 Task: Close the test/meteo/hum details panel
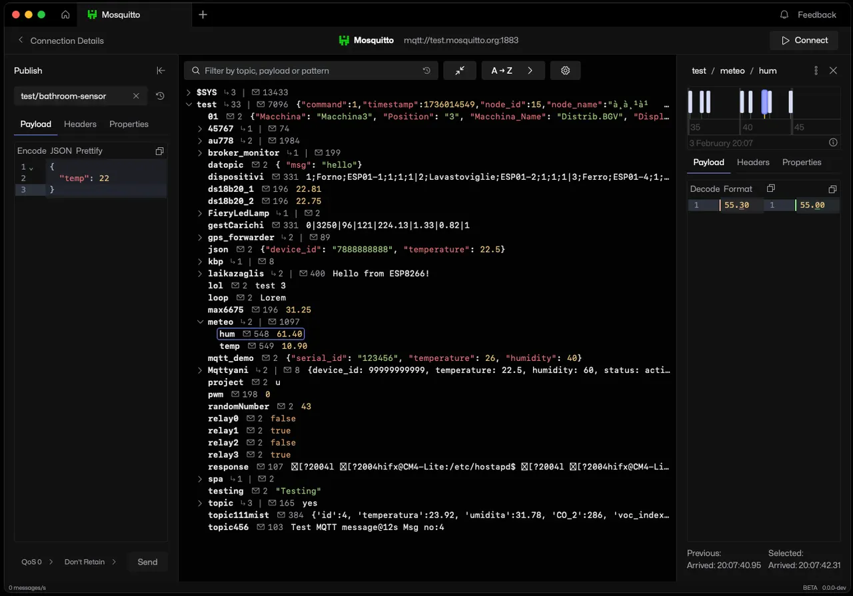pos(833,71)
